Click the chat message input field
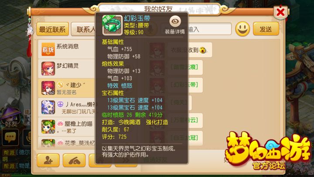Viewport: 314px width, 177px height. tap(209, 29)
